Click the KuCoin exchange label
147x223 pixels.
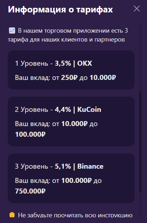89,110
